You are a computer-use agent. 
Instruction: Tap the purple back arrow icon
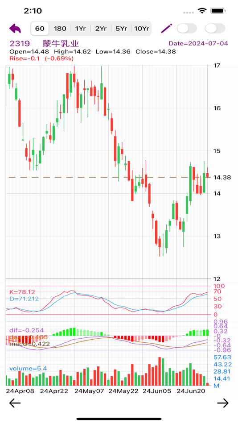click(15, 28)
